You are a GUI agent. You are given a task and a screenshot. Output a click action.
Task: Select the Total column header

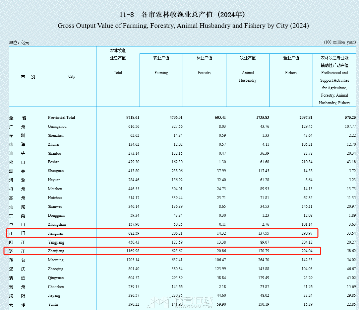(118, 73)
